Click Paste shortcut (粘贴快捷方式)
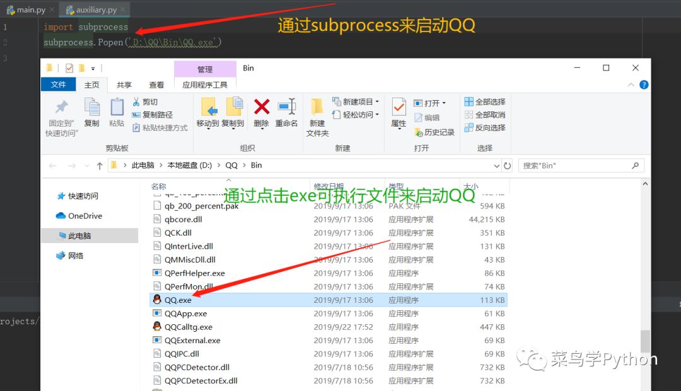Viewport: 681px width, 391px height. coord(160,128)
